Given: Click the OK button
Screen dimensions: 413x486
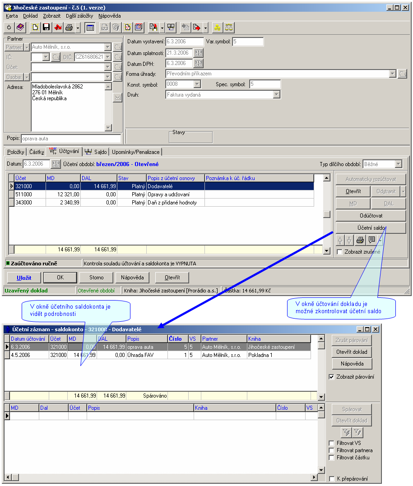Looking at the screenshot, I should 60,278.
